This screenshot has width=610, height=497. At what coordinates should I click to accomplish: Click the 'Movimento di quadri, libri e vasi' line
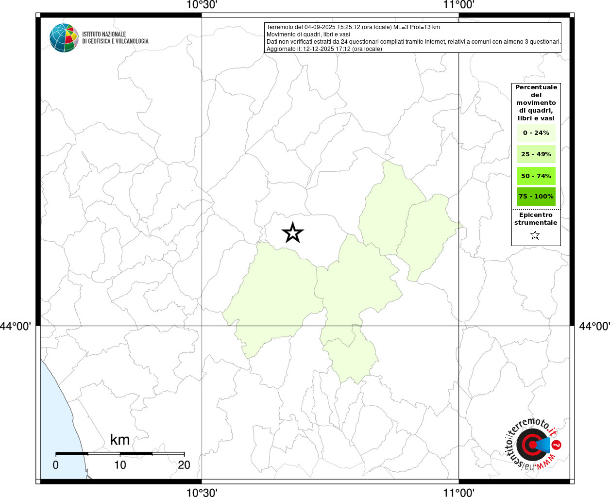pos(308,34)
